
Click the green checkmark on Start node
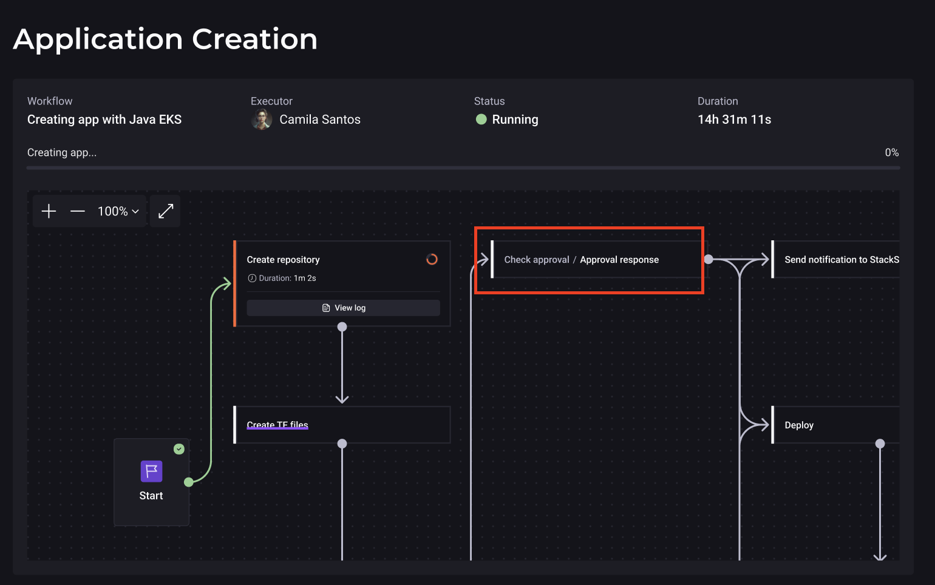tap(179, 449)
